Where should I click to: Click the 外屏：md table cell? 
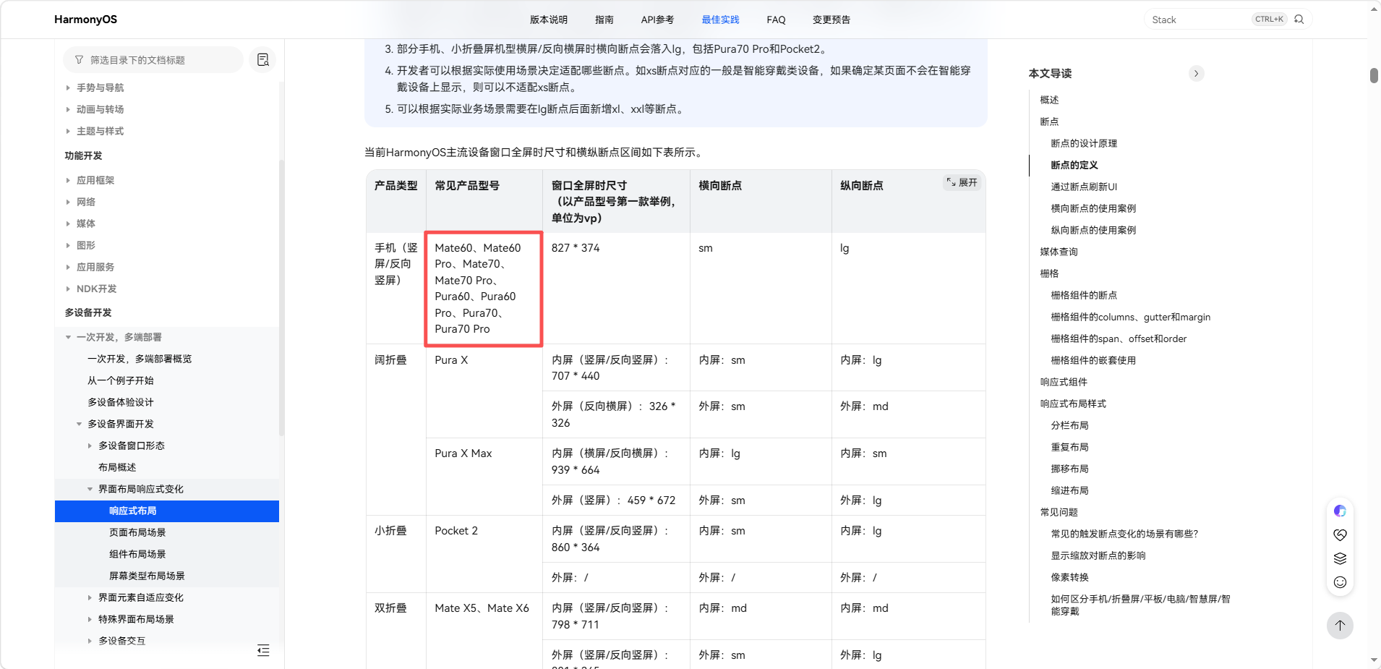point(908,414)
